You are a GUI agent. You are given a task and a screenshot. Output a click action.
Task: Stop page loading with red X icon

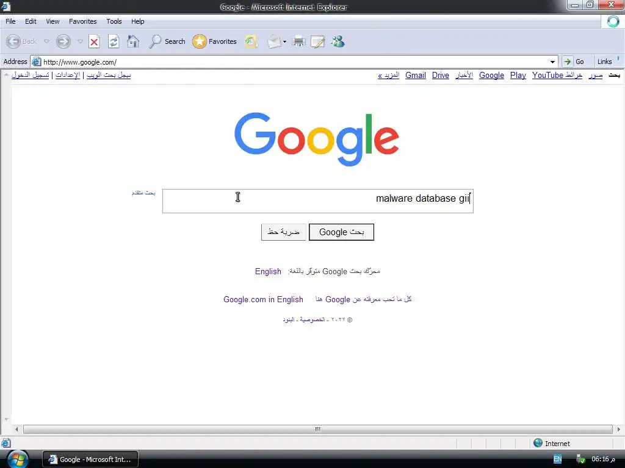[94, 41]
